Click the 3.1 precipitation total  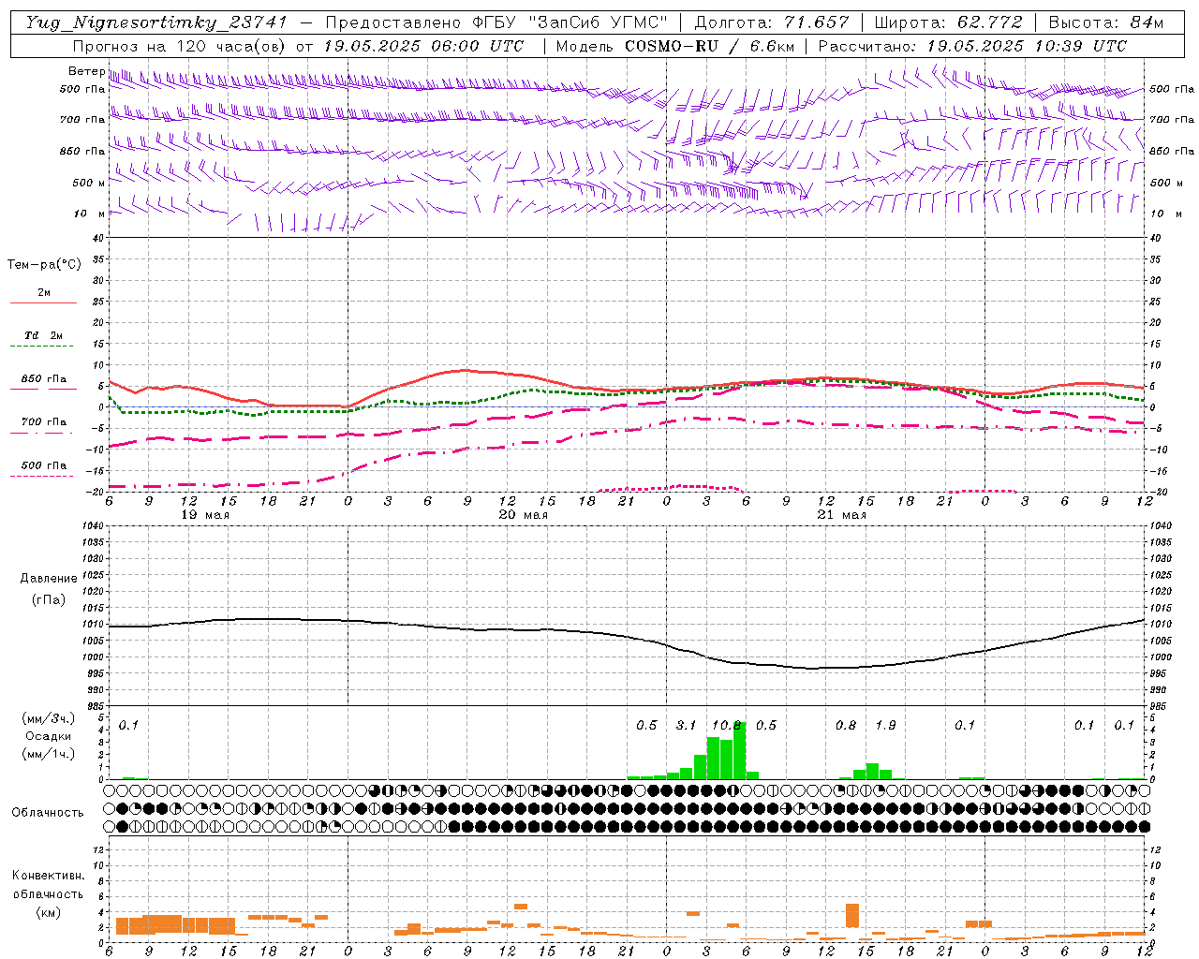click(687, 726)
